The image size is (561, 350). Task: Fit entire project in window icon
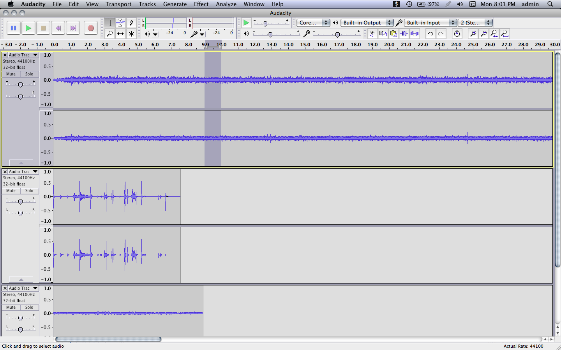(505, 34)
